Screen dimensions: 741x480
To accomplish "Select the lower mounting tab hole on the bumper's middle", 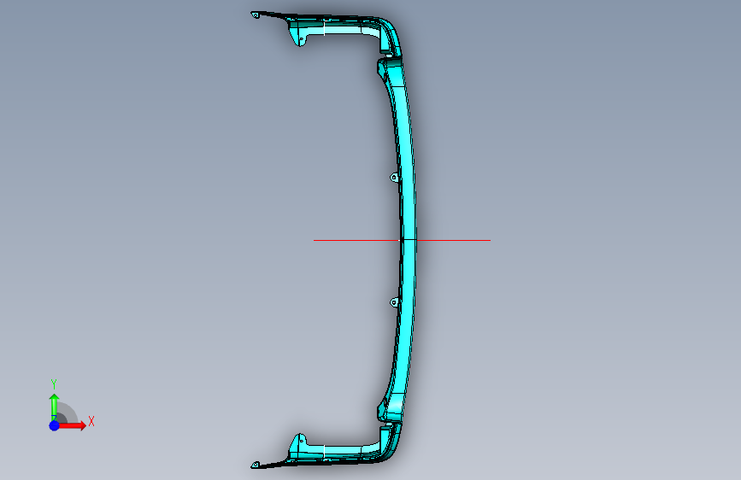I will click(394, 302).
